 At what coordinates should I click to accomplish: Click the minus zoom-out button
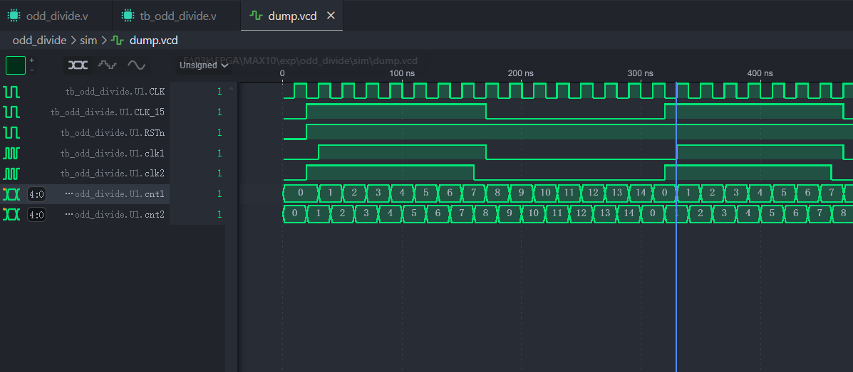(31, 70)
